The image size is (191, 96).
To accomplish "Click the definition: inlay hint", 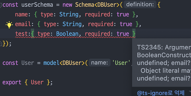I will 140,5.
